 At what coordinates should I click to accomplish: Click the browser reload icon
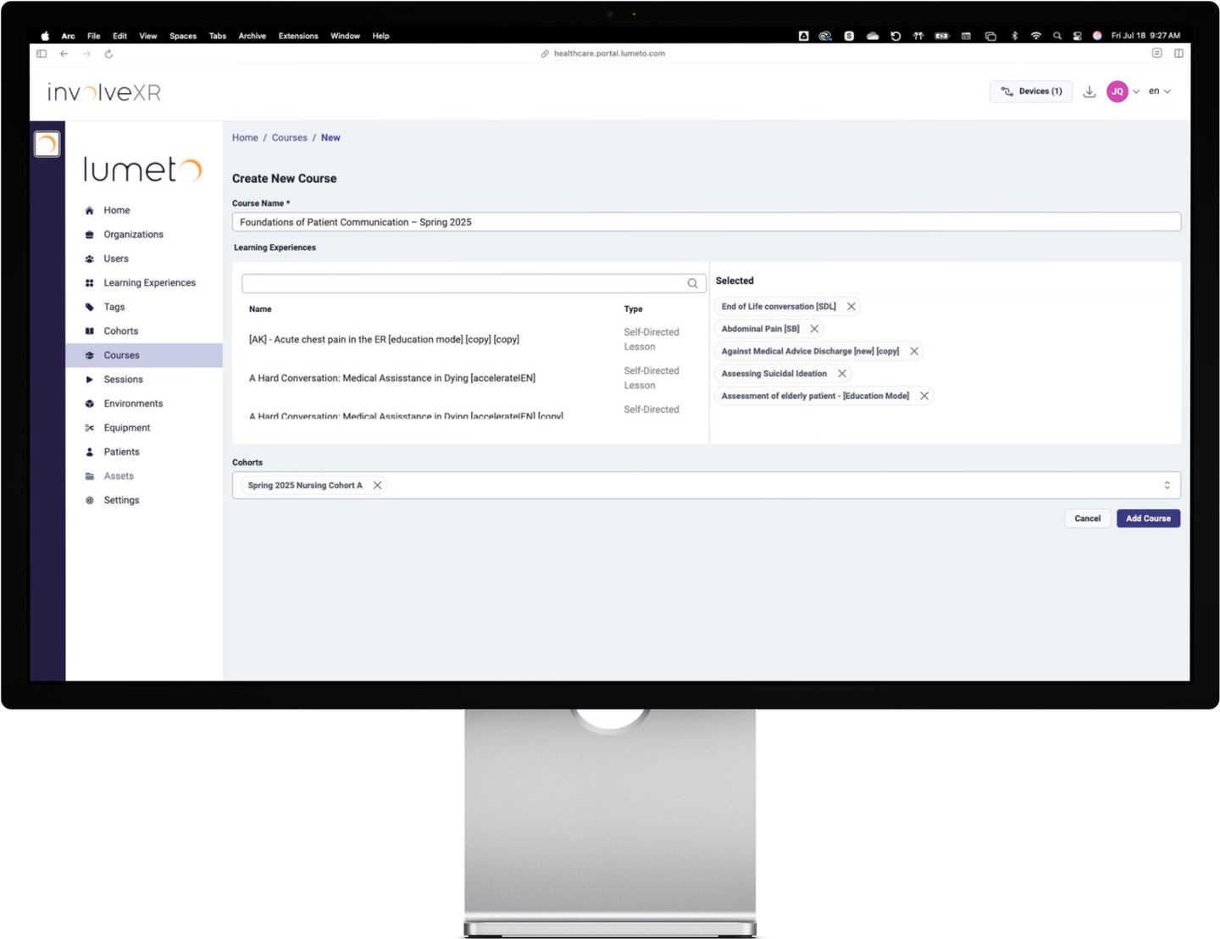coord(108,53)
